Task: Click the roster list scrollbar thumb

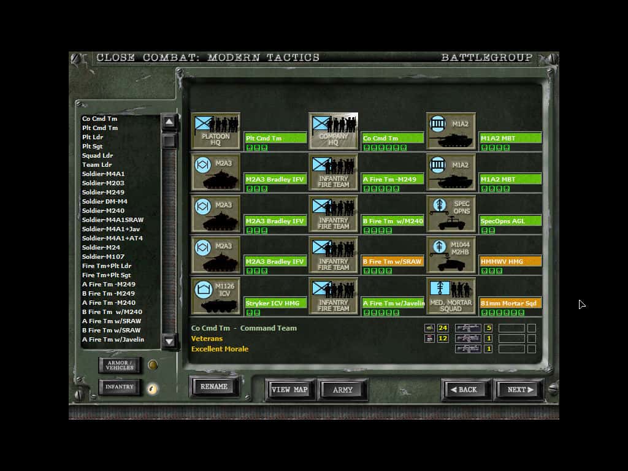Action: [169, 141]
